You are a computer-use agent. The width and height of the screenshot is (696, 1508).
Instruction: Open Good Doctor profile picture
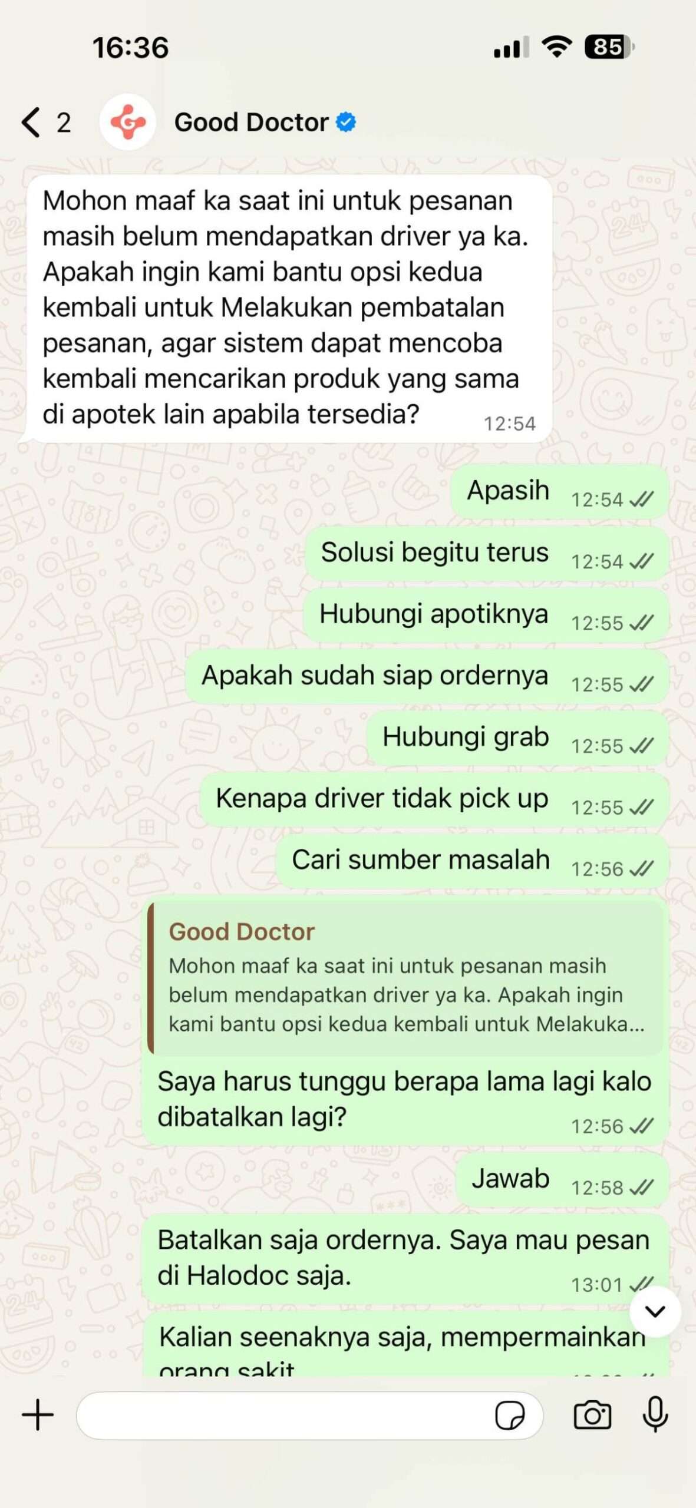pyautogui.click(x=128, y=122)
